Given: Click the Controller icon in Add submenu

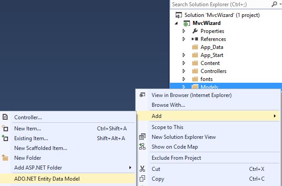Looking at the screenshot, I should coord(5,117).
